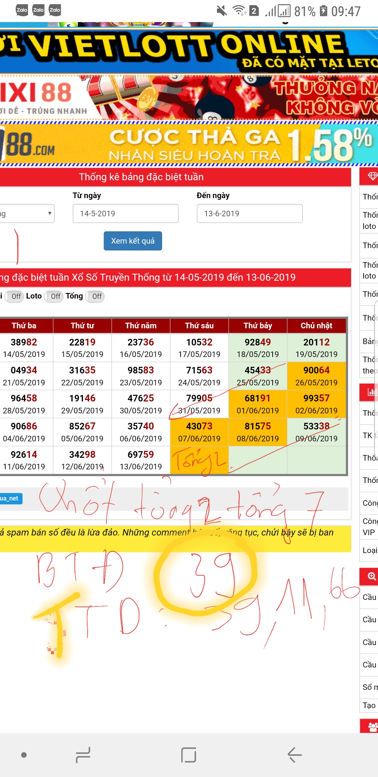Click the Xem kết quả button
The height and width of the screenshot is (777, 378).
tap(133, 241)
